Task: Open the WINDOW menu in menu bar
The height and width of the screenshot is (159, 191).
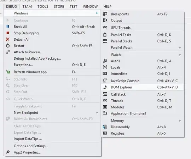Action: [90, 6]
